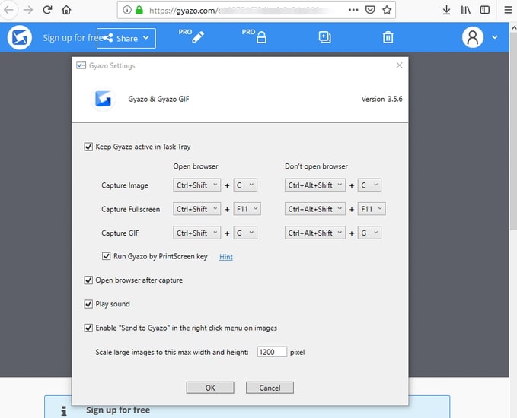Click the browser address bar URL
This screenshot has width=517, height=418.
(x=238, y=11)
